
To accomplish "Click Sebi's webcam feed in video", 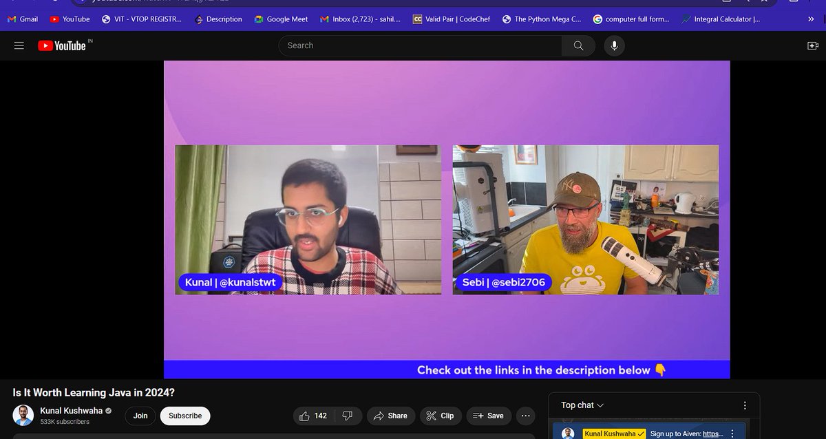I will (x=586, y=219).
